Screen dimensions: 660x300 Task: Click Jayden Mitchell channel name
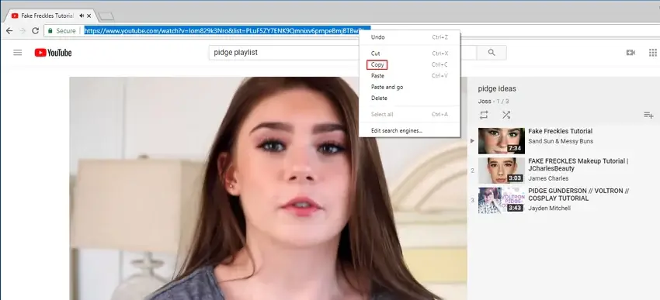(549, 208)
